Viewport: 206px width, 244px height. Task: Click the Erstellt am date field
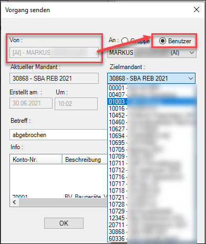pyautogui.click(x=31, y=103)
